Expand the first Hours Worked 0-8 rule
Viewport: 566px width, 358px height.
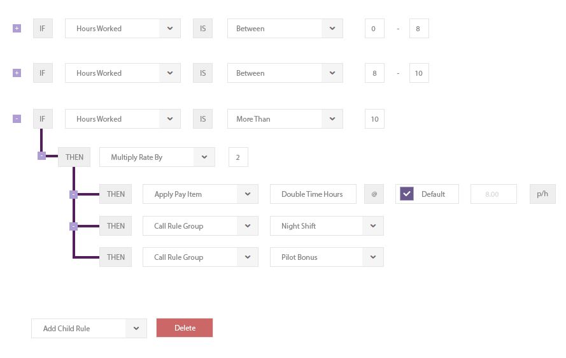17,28
